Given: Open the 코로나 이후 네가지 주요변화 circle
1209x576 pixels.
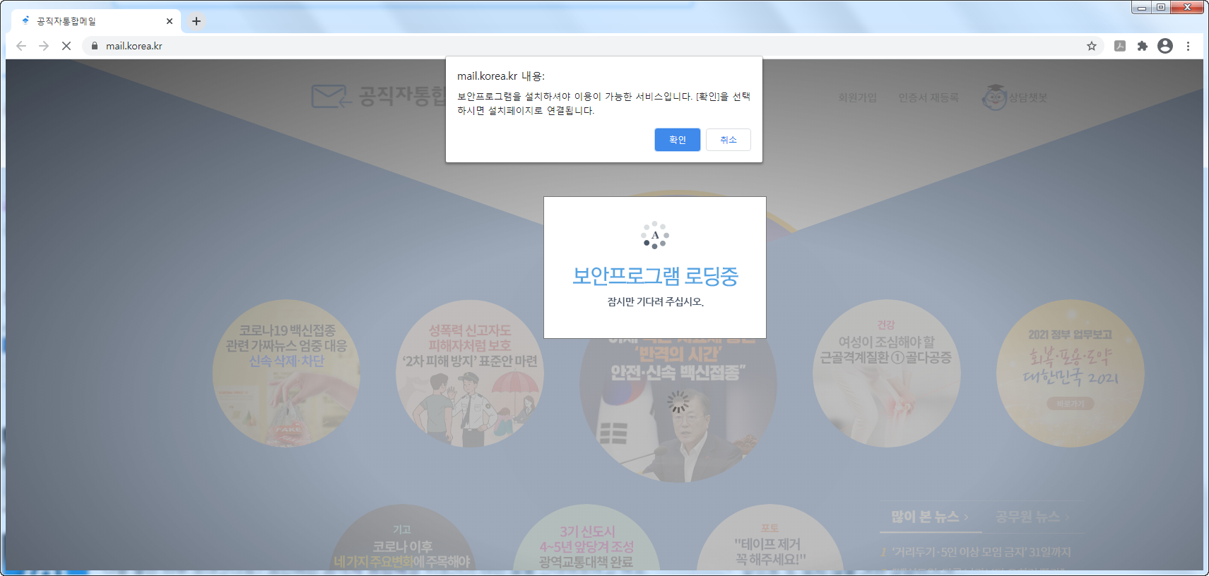Looking at the screenshot, I should [x=402, y=538].
